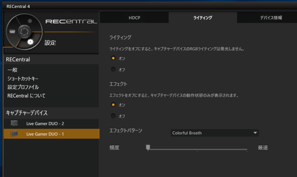Open the folder icon on the dial
297x177 pixels.
[x=12, y=31]
